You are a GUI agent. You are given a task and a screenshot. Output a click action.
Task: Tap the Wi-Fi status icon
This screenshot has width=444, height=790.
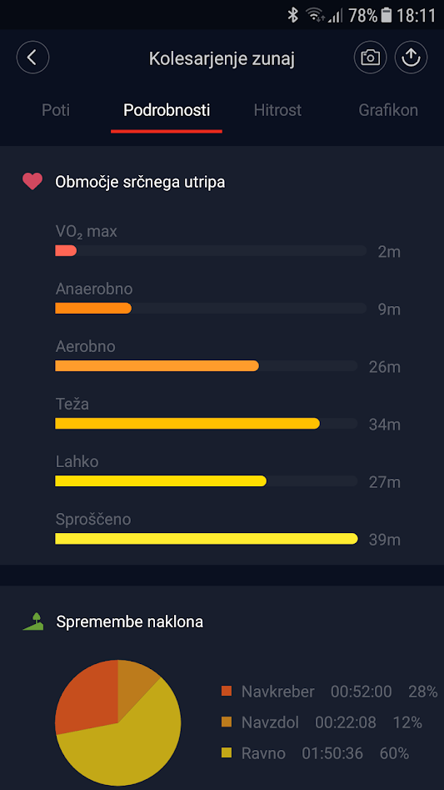[x=315, y=15]
